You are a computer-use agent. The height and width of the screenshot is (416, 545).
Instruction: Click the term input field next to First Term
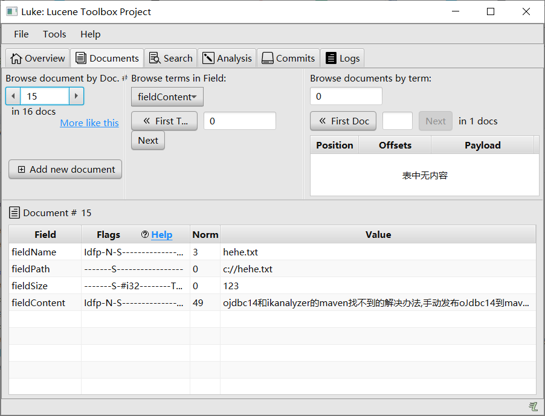click(x=240, y=121)
